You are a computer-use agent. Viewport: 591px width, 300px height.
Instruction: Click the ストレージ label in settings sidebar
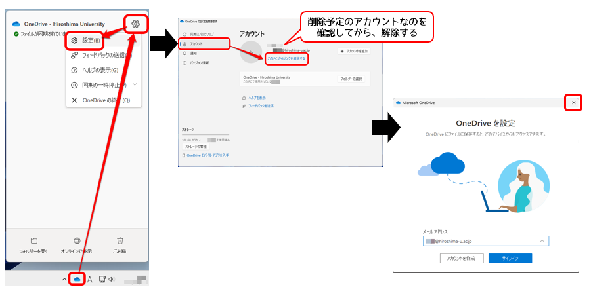coord(188,129)
